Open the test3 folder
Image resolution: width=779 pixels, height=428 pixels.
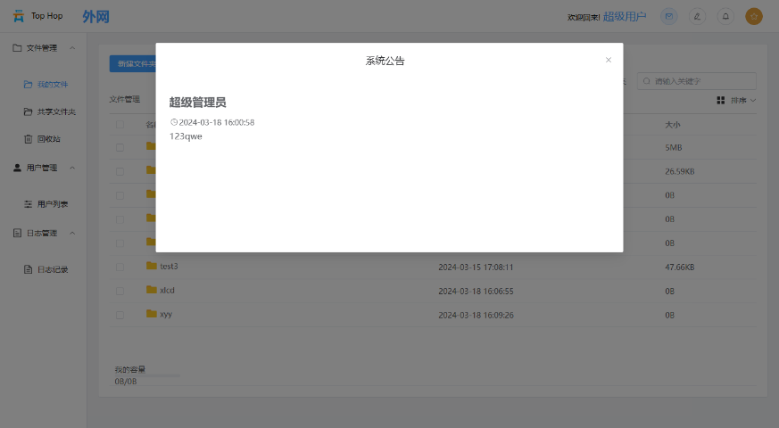(169, 267)
